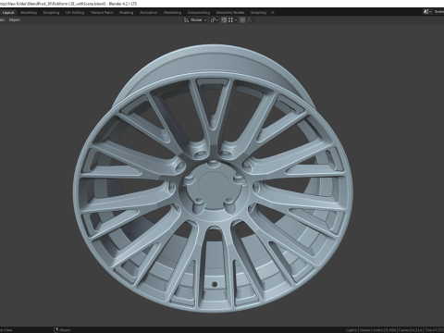This screenshot has width=444, height=333.
Task: Open the snapping options dropdown
Action: (x=232, y=20)
